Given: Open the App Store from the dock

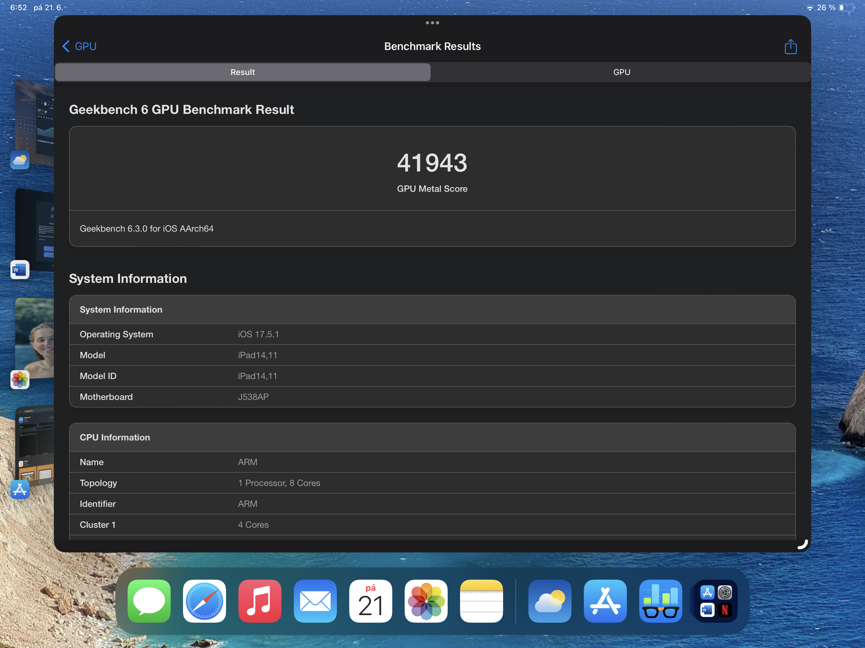Looking at the screenshot, I should tap(605, 601).
